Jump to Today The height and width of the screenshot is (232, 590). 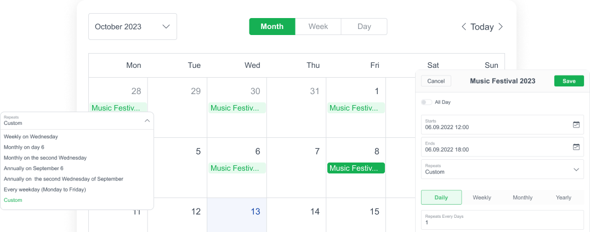coord(482,27)
